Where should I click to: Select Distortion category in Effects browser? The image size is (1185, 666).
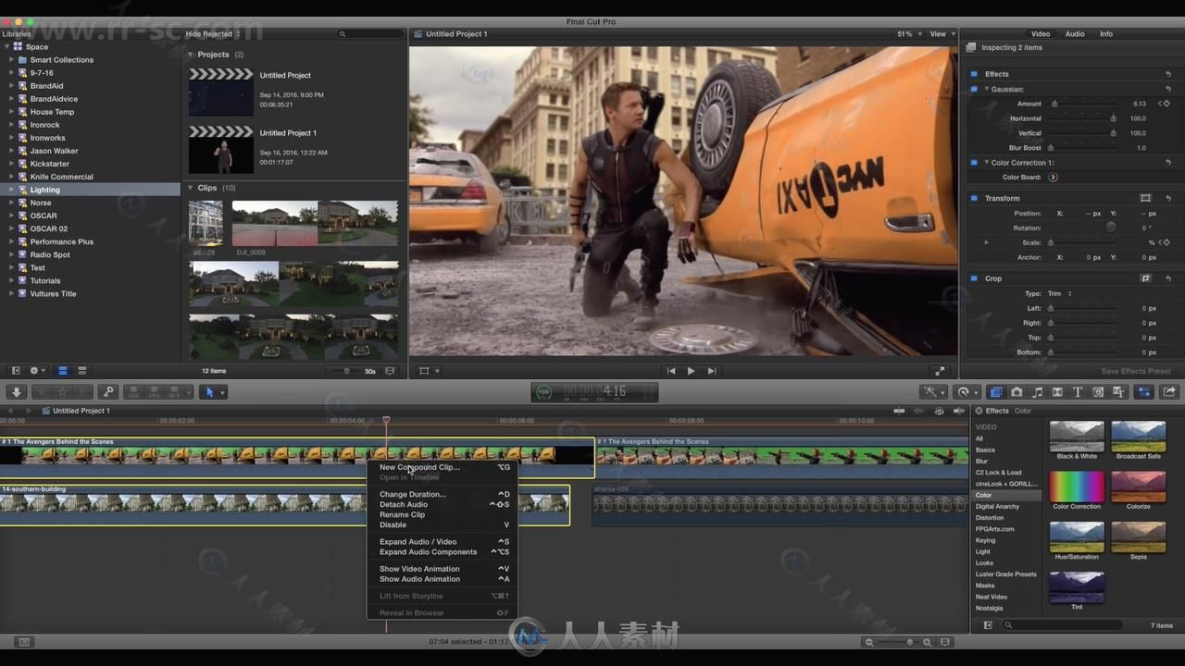click(x=989, y=518)
